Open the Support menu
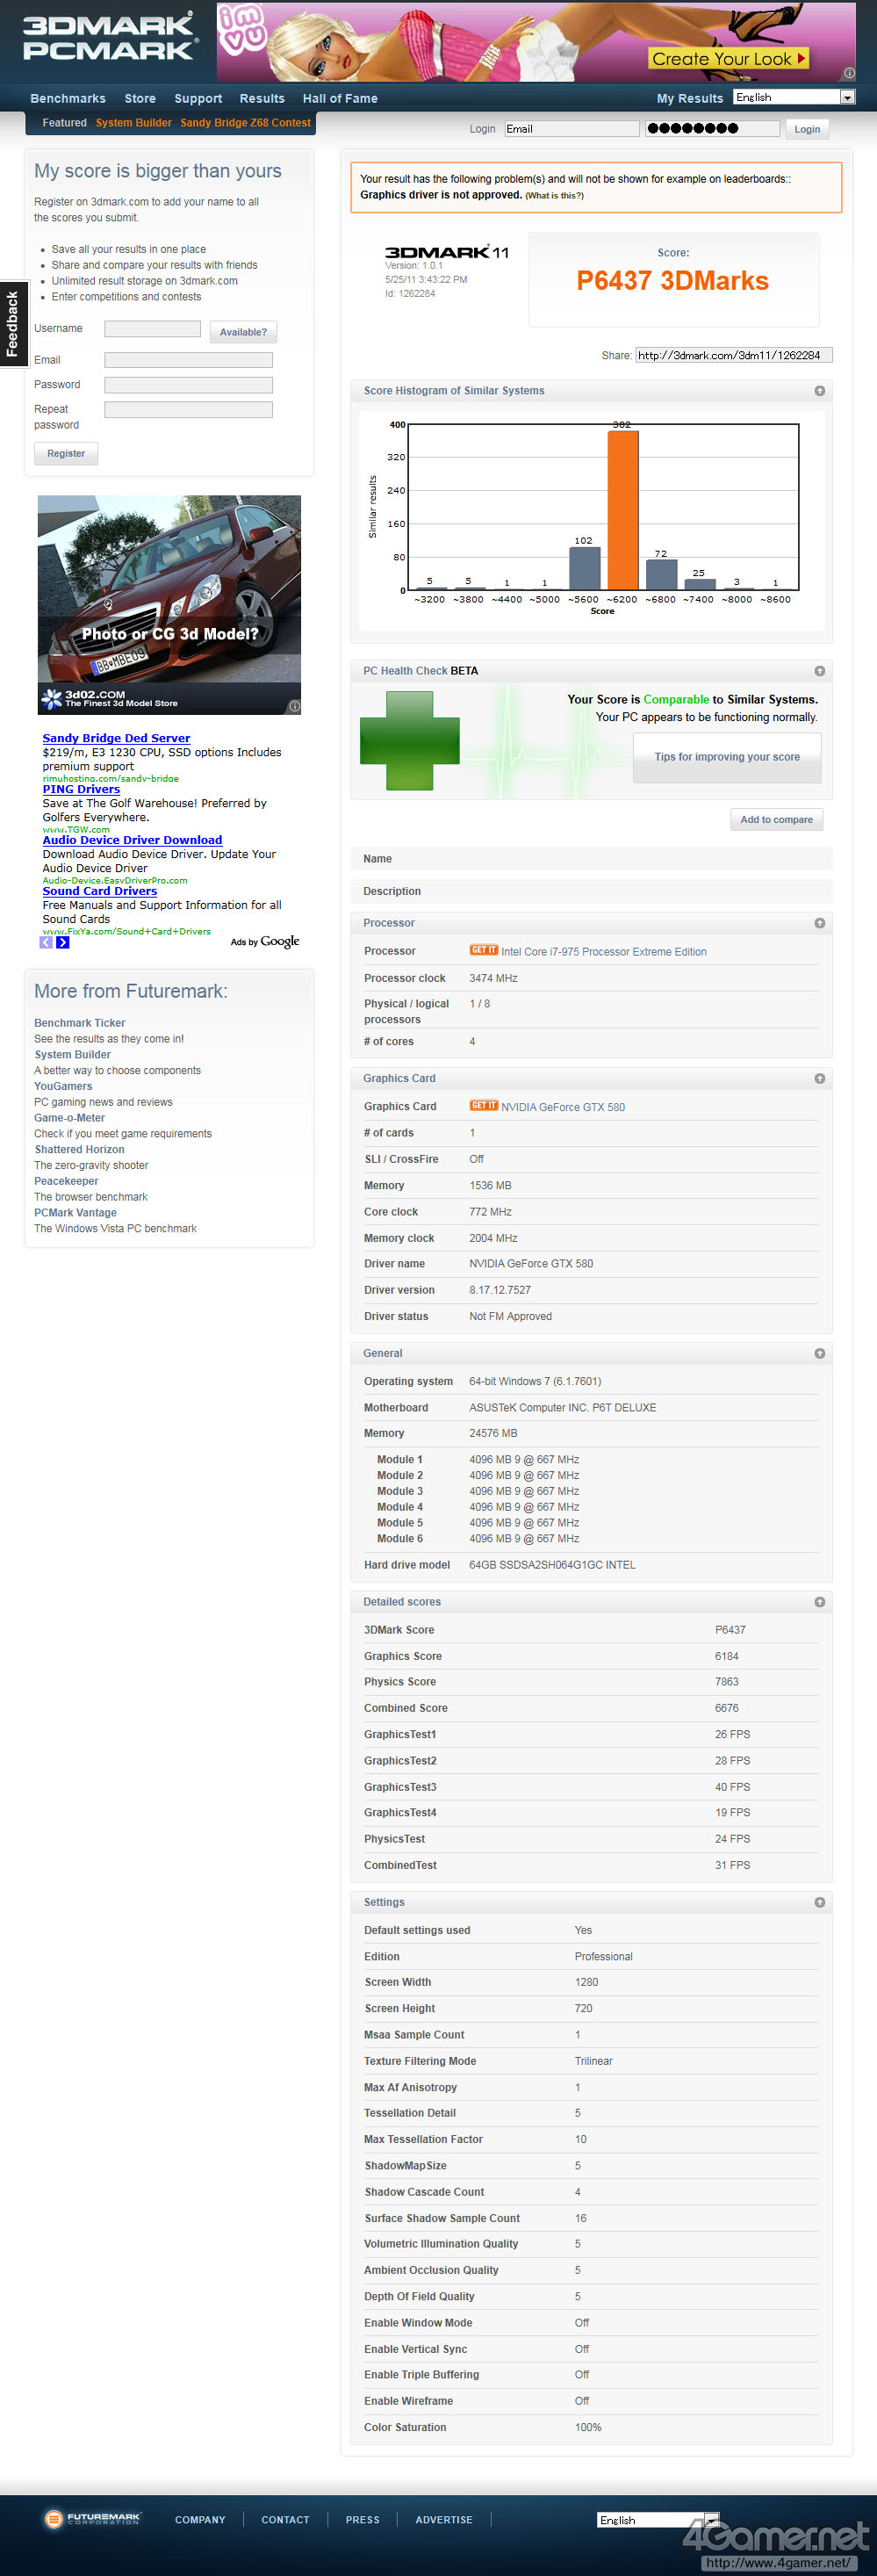Image resolution: width=877 pixels, height=2576 pixels. coord(198,99)
